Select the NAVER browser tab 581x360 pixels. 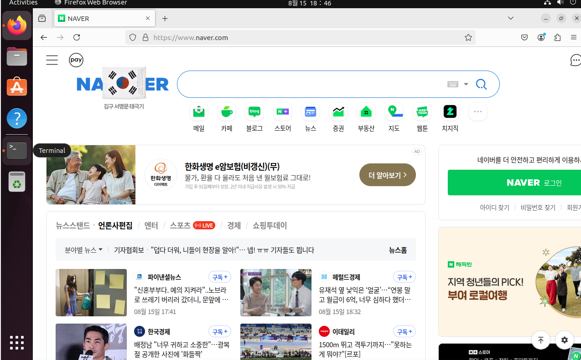[104, 19]
